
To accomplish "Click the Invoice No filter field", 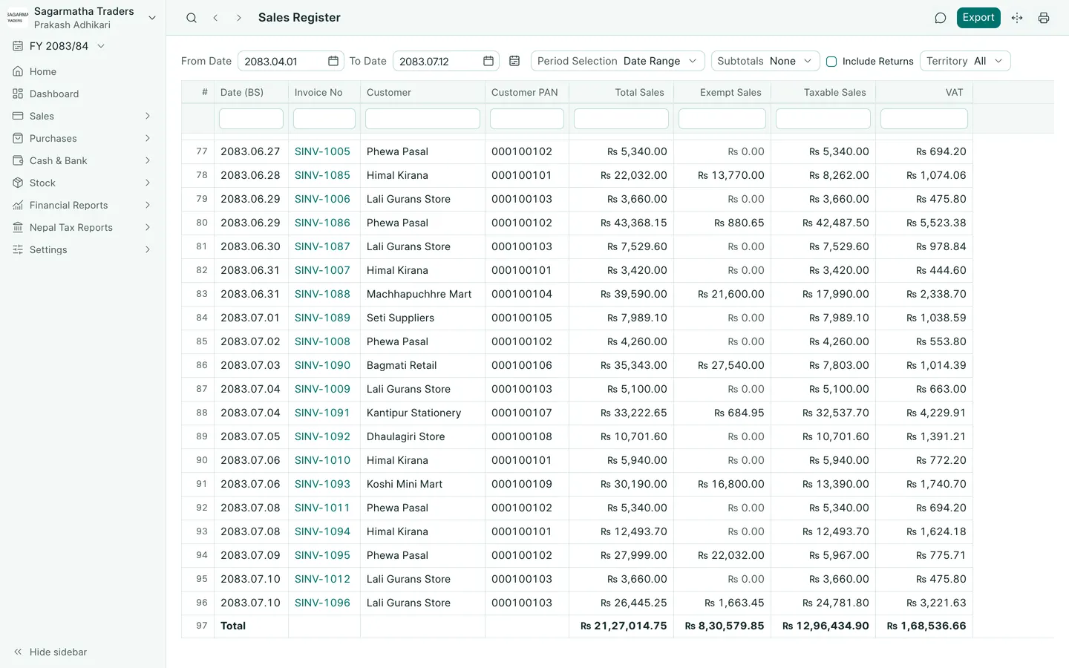I will pyautogui.click(x=324, y=119).
